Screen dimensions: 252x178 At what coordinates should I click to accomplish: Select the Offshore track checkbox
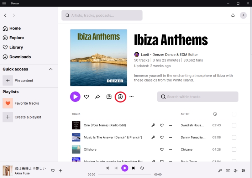[x=234, y=150]
